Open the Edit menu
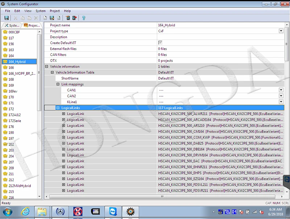 [x=17, y=11]
